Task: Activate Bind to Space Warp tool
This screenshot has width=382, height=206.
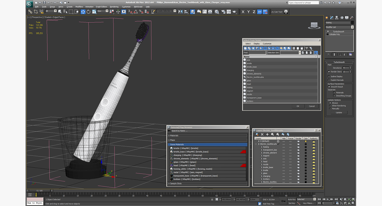Action: point(41,12)
